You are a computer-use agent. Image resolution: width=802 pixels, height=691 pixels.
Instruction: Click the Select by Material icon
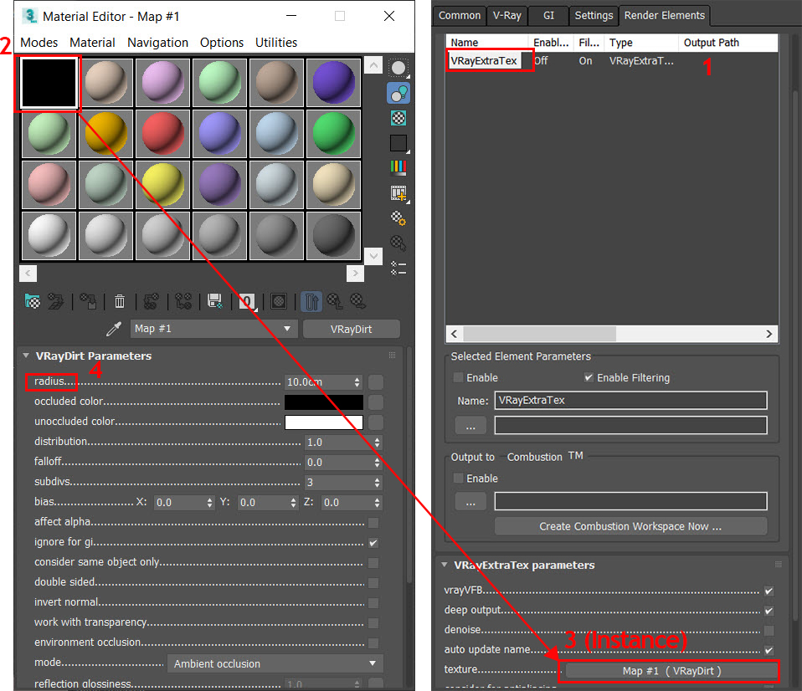click(398, 243)
